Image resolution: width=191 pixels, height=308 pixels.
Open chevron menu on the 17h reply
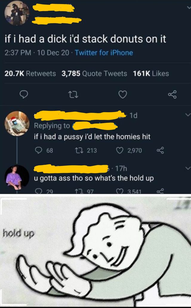click(x=188, y=168)
